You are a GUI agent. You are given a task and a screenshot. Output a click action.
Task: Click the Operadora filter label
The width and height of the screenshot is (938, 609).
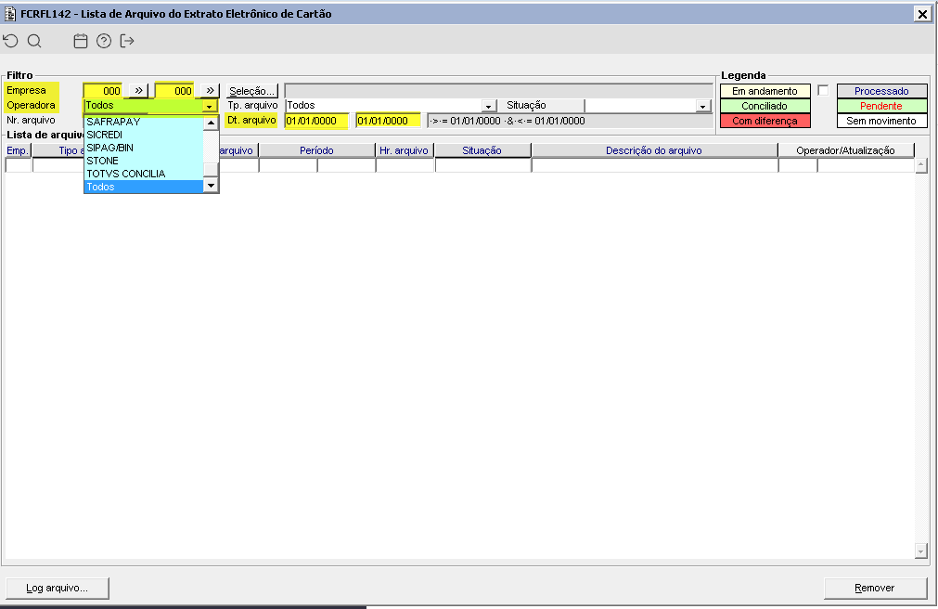(32, 106)
